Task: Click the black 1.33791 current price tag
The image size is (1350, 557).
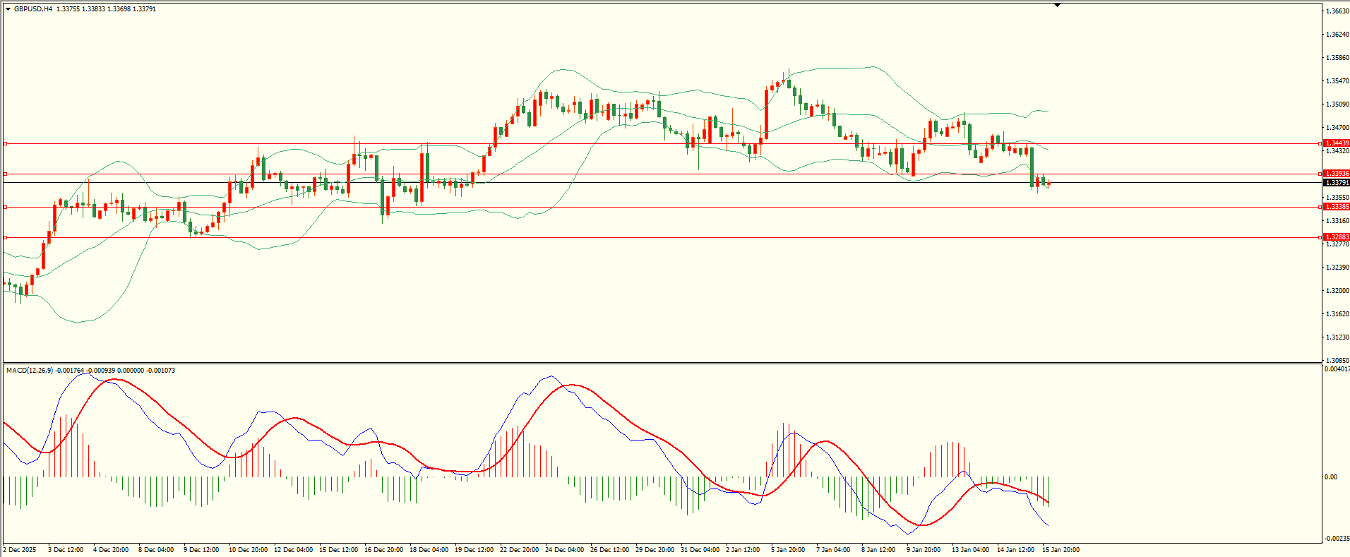Action: (x=1337, y=183)
